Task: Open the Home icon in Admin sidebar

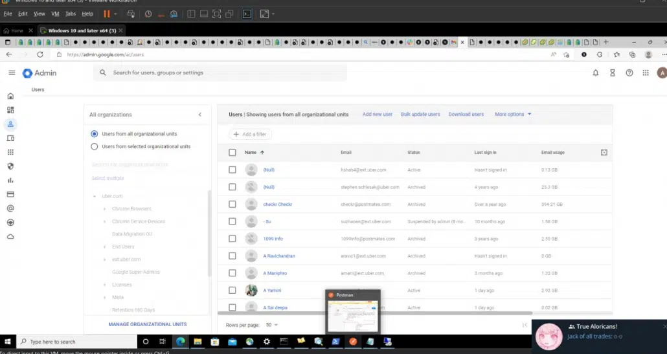Action: coord(10,96)
